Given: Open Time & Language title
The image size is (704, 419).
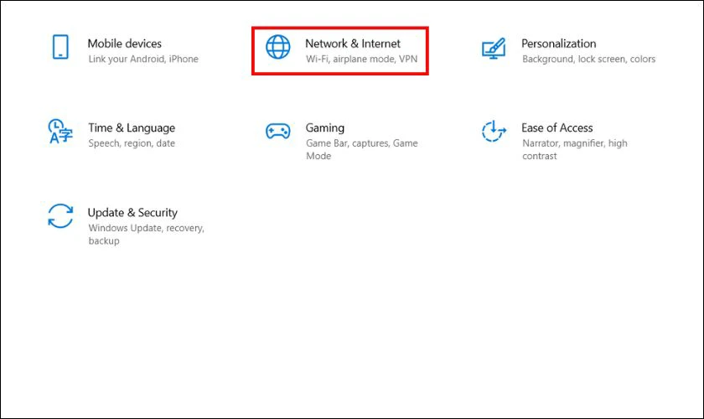Looking at the screenshot, I should tap(132, 128).
